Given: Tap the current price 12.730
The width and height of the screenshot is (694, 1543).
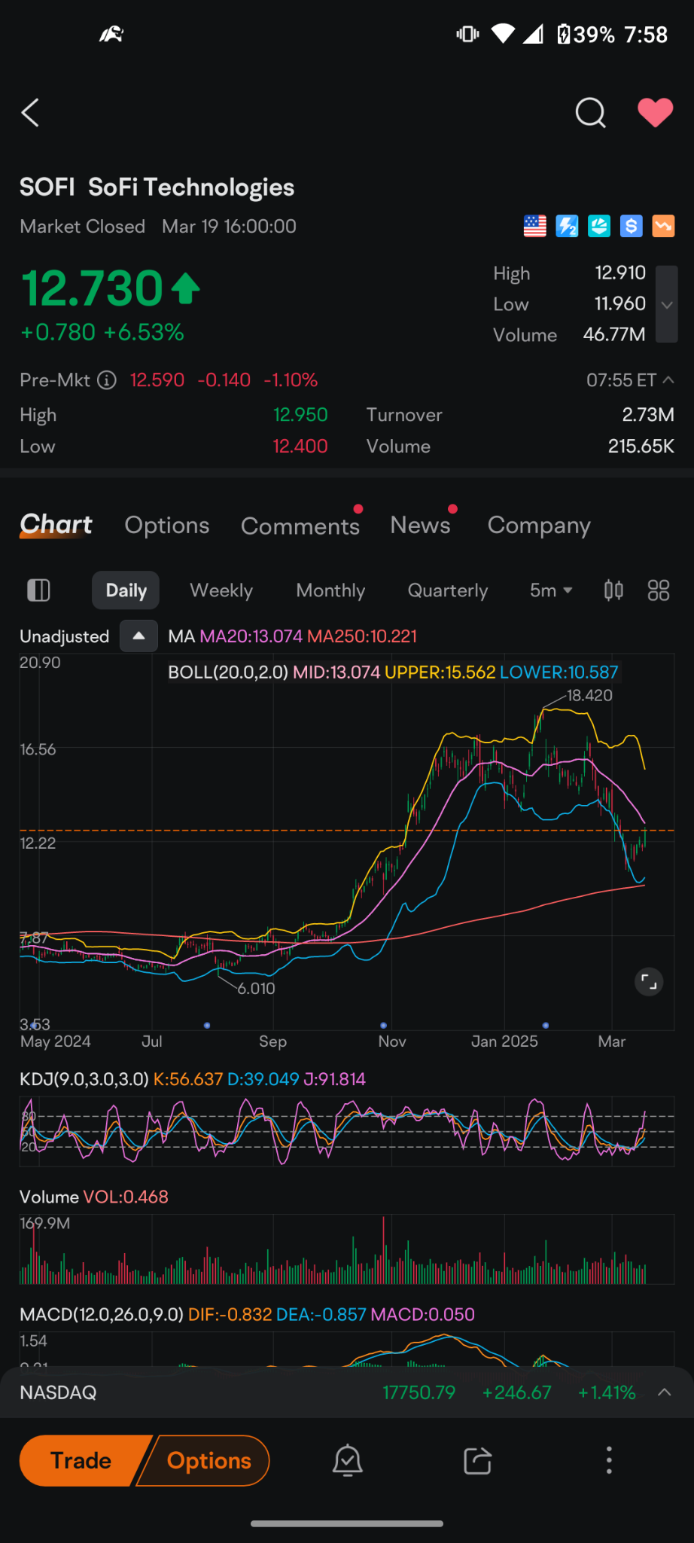Looking at the screenshot, I should (92, 288).
